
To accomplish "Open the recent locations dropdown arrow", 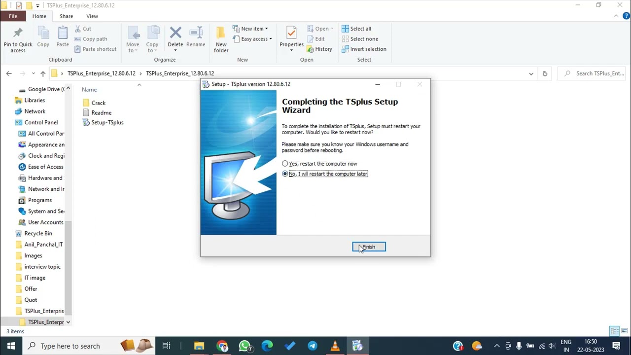I will (33, 73).
